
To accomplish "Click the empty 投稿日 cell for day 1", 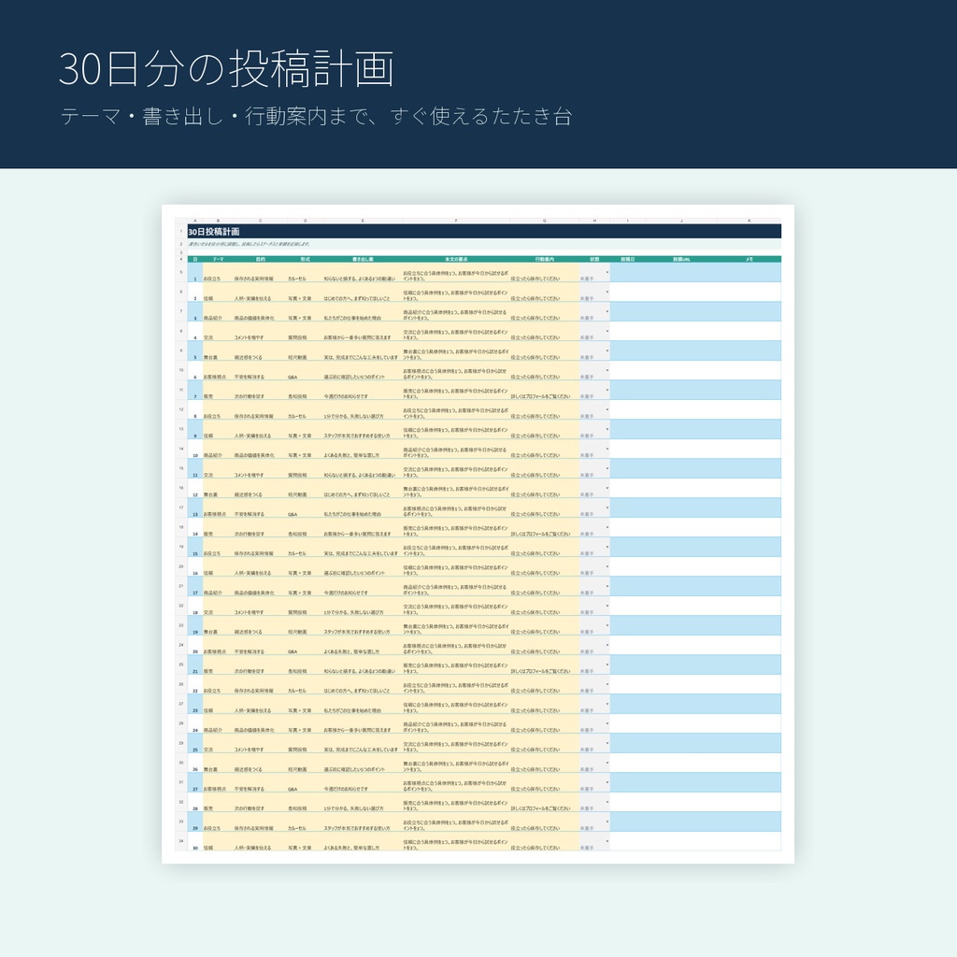I will point(627,273).
